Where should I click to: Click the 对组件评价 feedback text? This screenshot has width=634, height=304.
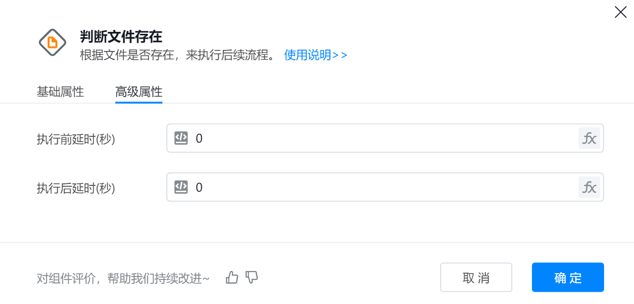(x=123, y=279)
